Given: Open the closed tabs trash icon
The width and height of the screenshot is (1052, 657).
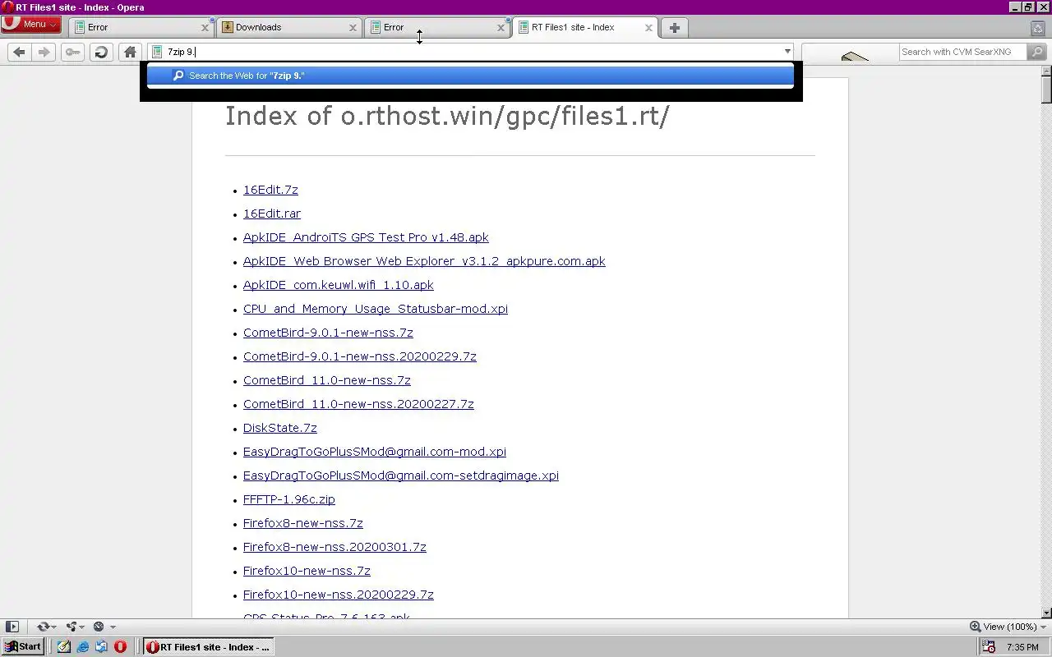Looking at the screenshot, I should click(x=1038, y=27).
